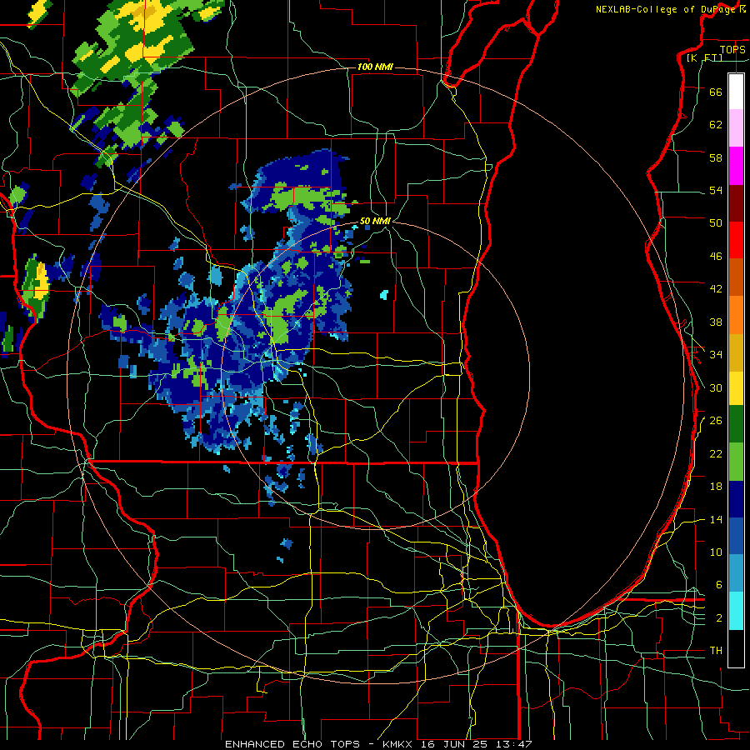
Task: Select the white swatch in the tops legend
Action: point(736,92)
